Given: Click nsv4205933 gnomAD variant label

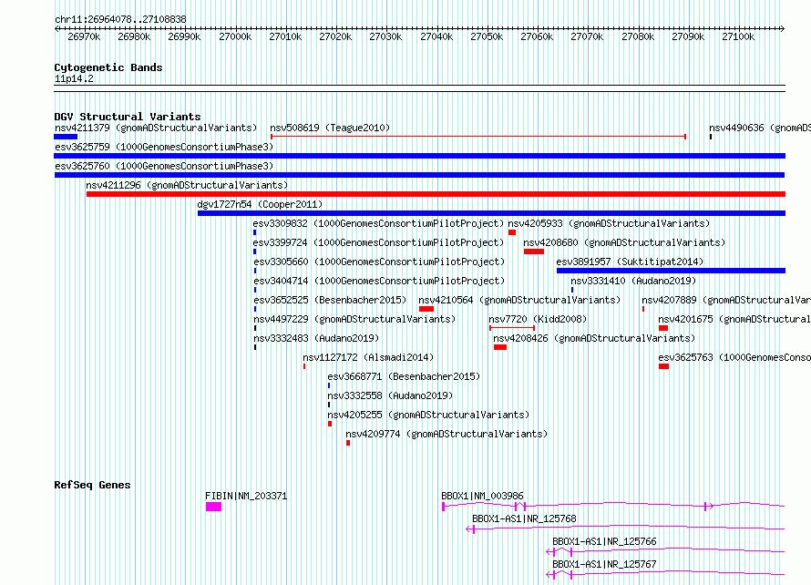Looking at the screenshot, I should 609,223.
